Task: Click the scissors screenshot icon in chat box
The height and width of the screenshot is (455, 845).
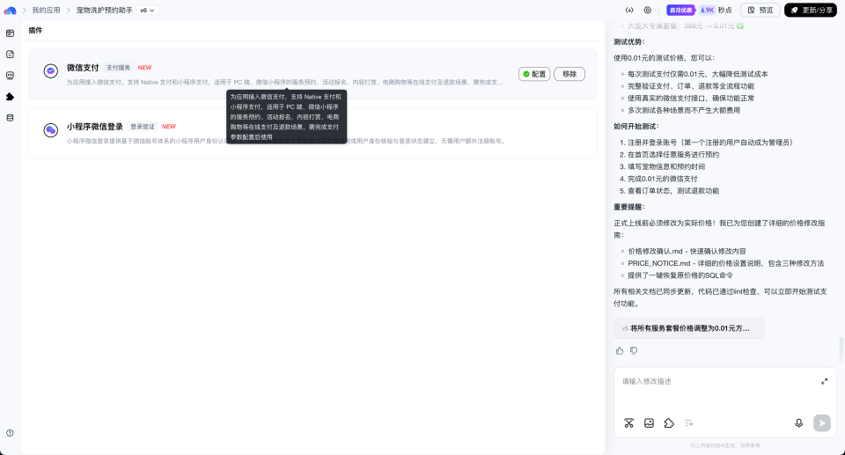Action: tap(628, 423)
